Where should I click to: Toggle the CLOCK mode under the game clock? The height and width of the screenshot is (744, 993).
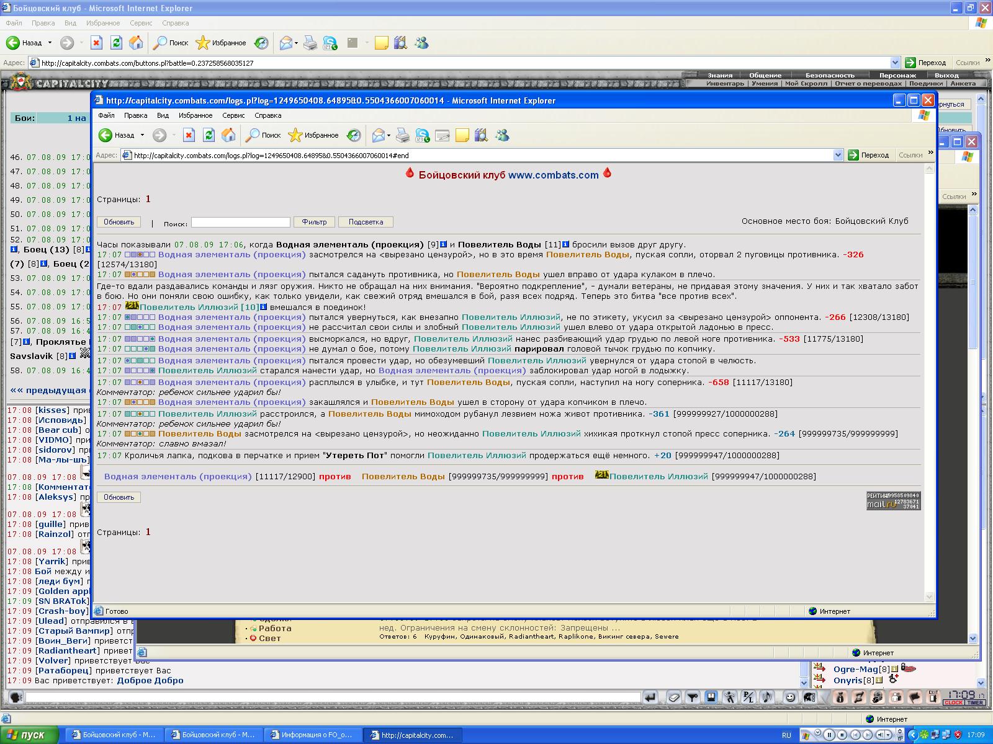click(953, 702)
